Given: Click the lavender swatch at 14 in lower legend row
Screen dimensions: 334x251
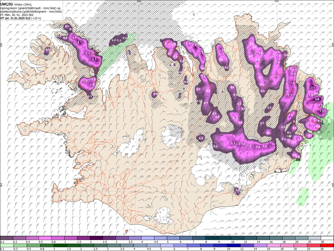Looking at the screenshot, I should tap(260, 246).
